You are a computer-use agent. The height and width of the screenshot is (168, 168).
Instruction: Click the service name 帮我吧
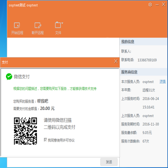[42, 101]
